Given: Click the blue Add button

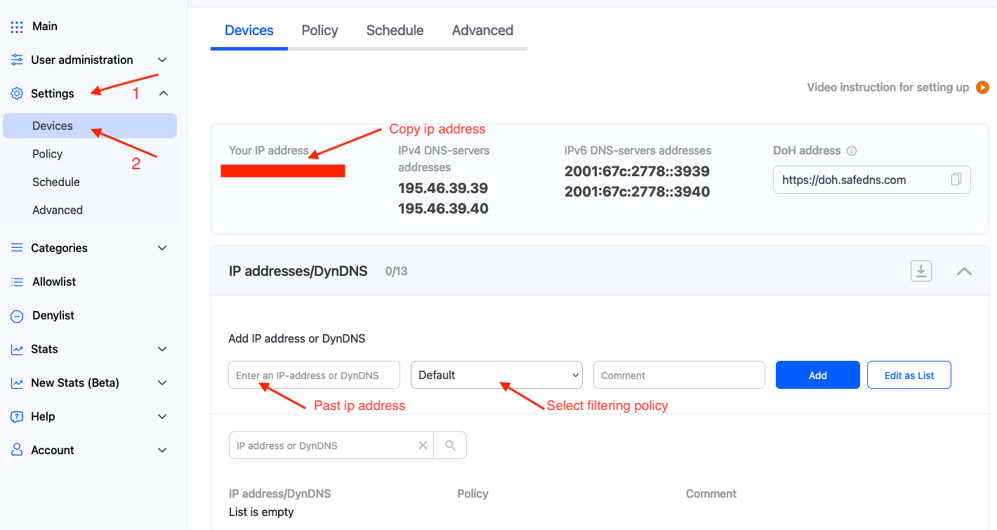Looking at the screenshot, I should click(x=818, y=375).
